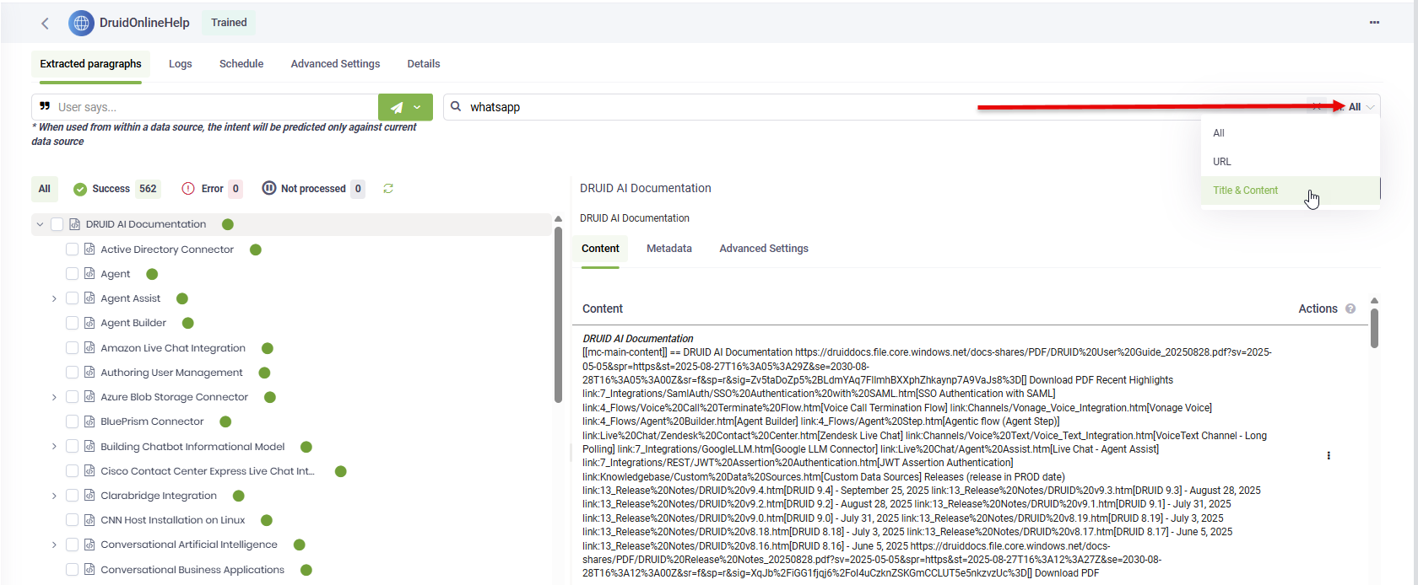Click the refresh icon beside Not processed
The image size is (1418, 585).
tap(388, 189)
